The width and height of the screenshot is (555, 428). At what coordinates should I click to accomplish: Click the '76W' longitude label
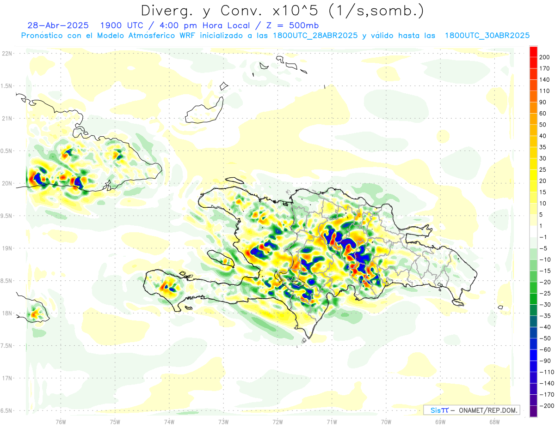click(x=61, y=422)
